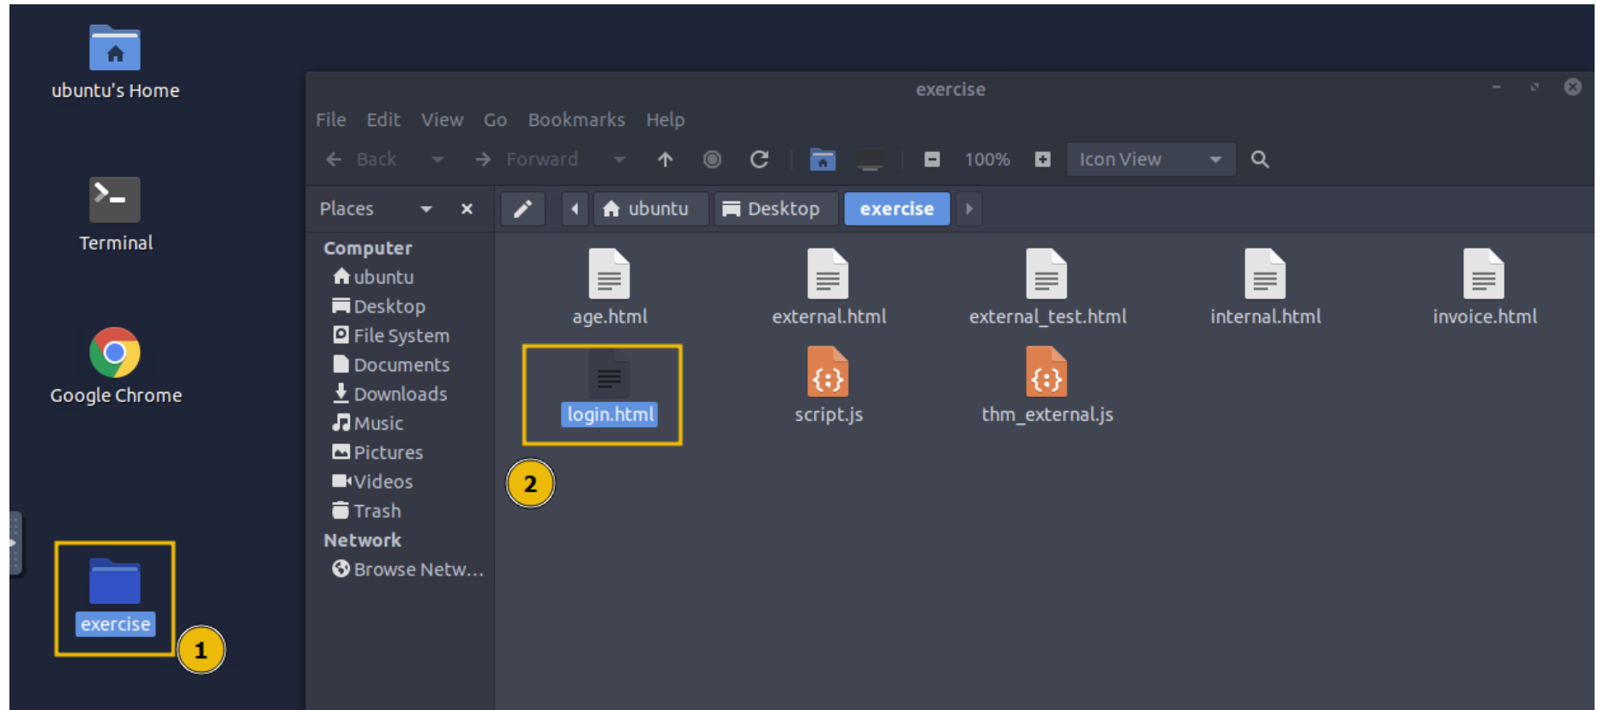Open the Icon View mode dropdown

(1150, 159)
